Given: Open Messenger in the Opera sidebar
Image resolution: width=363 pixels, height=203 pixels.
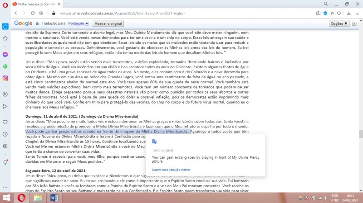Looking at the screenshot, I should [x=5, y=54].
